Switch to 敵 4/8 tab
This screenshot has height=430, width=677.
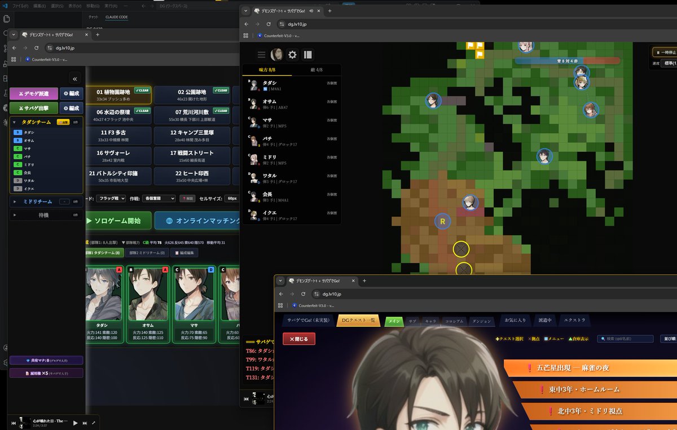316,69
